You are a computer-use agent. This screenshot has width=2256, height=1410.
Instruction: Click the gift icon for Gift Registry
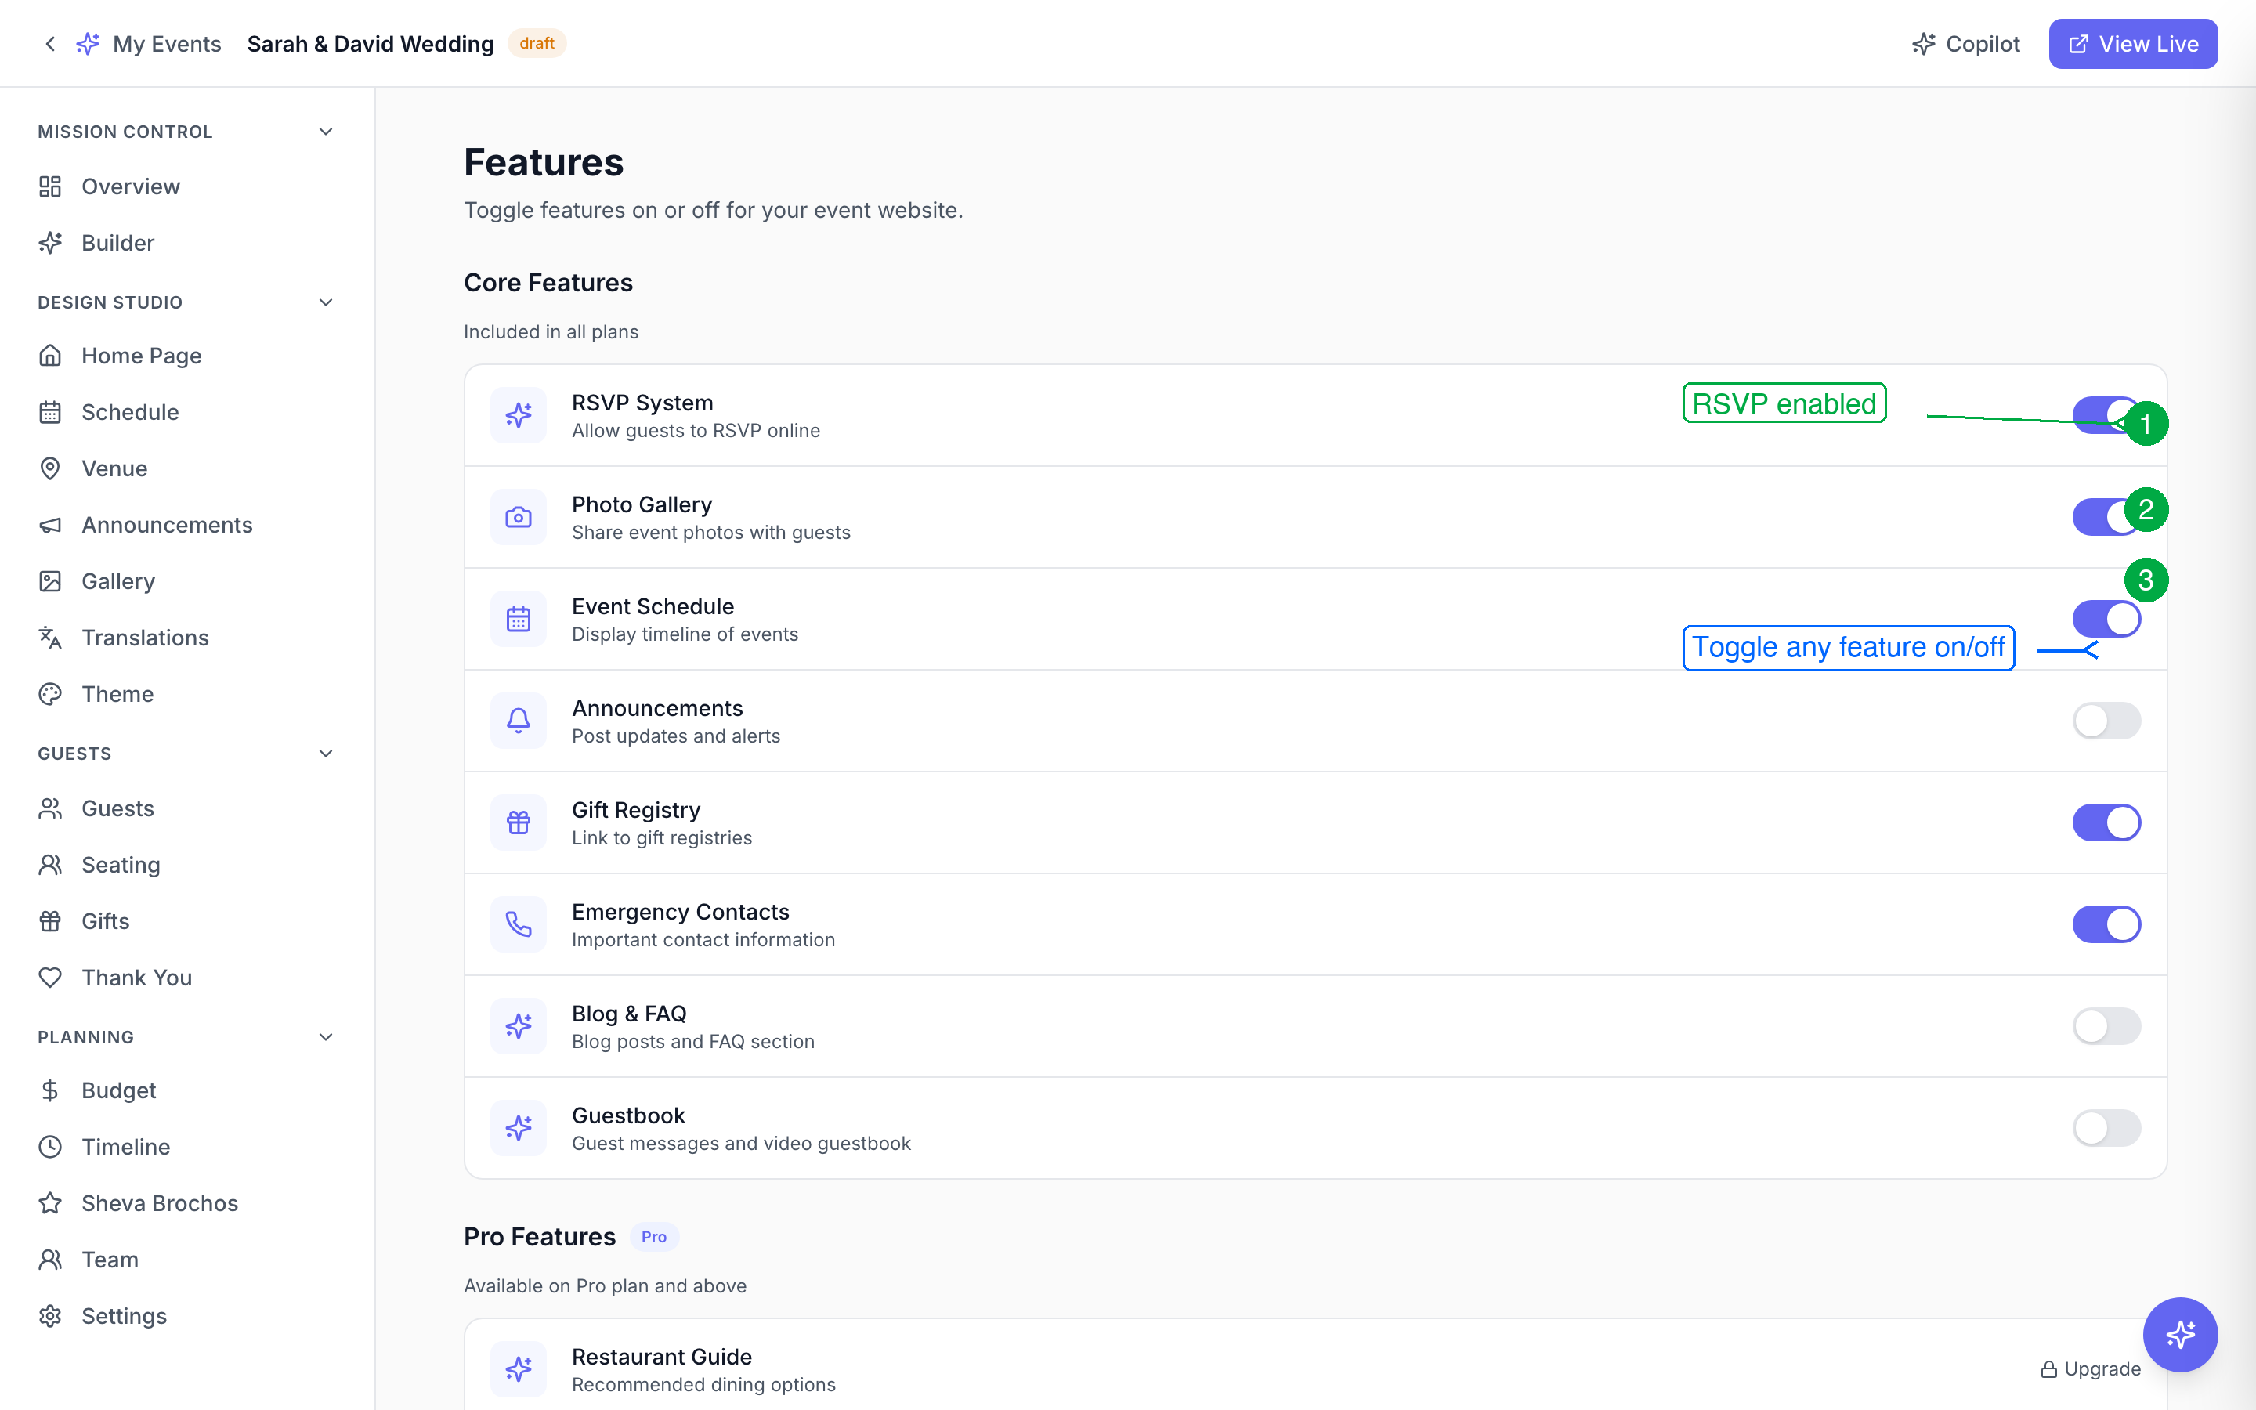(x=519, y=822)
